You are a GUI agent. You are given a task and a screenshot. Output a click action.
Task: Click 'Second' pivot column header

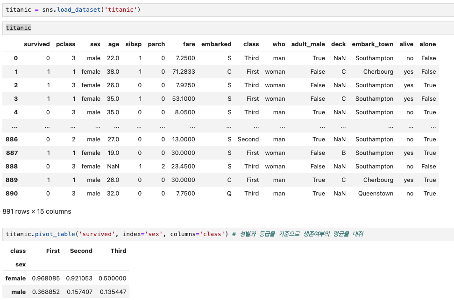[81, 251]
